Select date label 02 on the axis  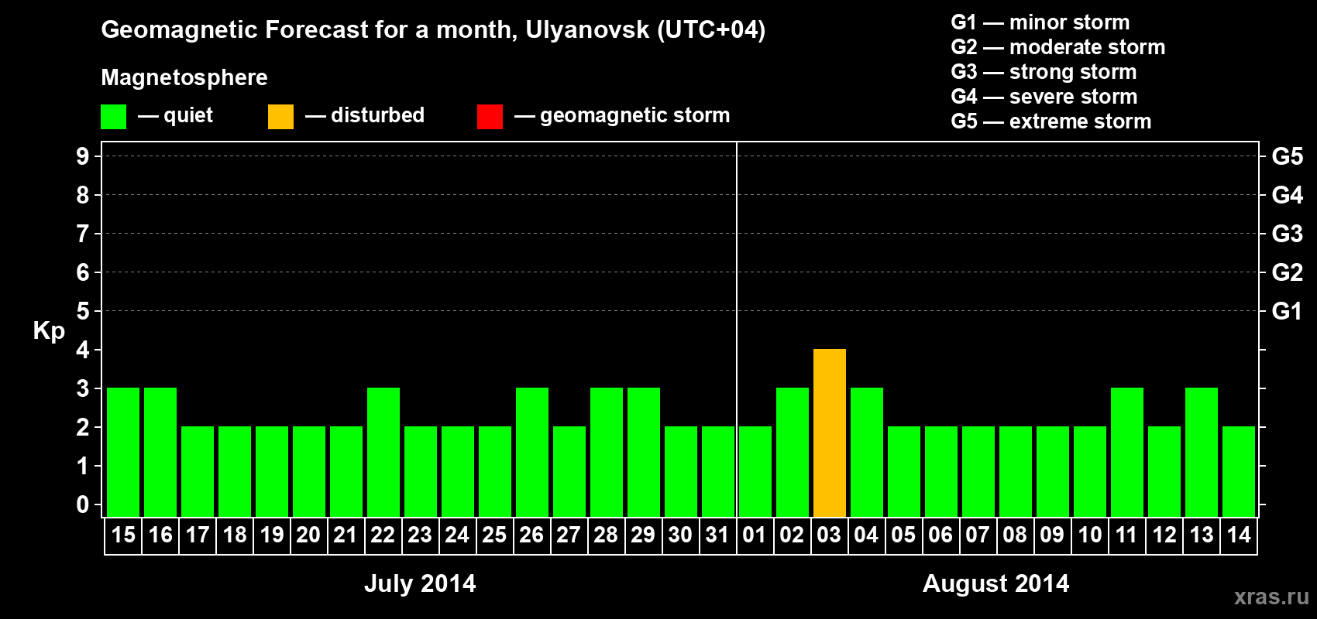pyautogui.click(x=792, y=535)
